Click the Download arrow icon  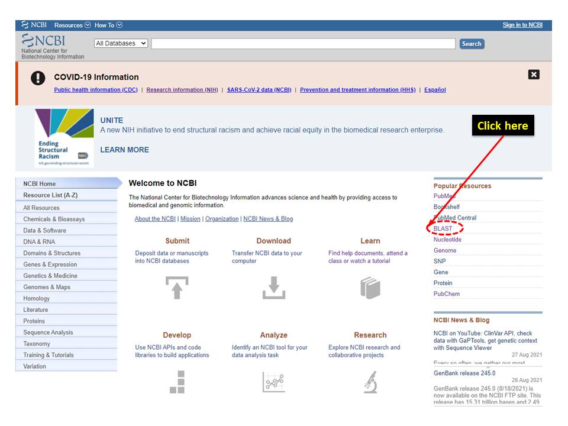click(273, 288)
